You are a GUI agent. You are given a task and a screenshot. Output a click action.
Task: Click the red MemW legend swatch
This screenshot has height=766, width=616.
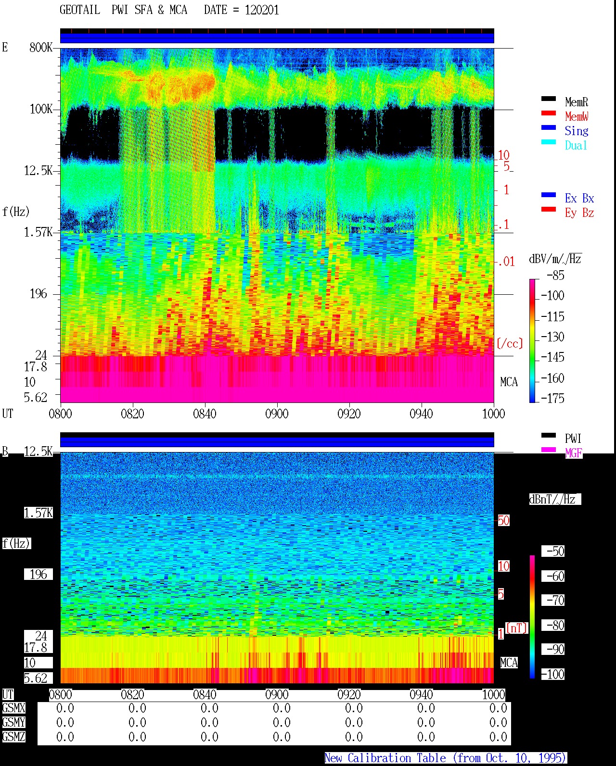549,113
